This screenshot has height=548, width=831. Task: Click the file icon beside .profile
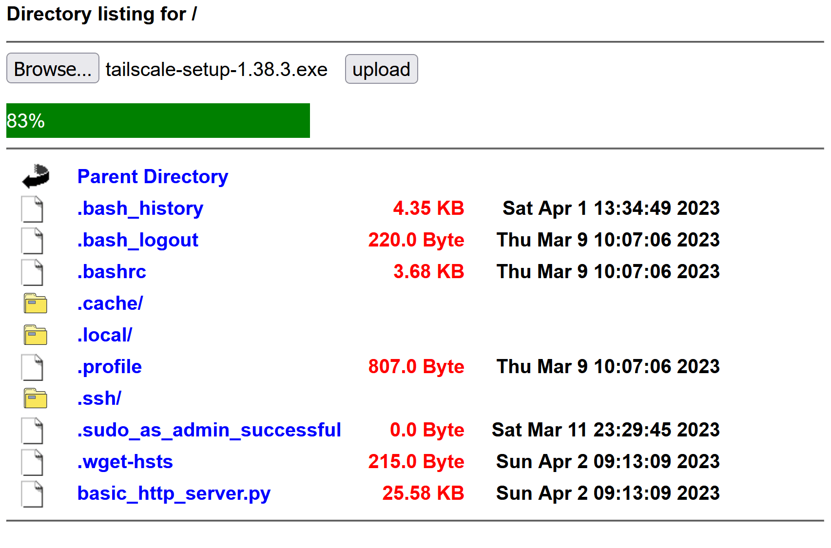[x=32, y=366]
